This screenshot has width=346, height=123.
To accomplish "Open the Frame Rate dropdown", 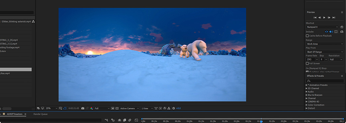I will click(312, 60).
